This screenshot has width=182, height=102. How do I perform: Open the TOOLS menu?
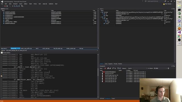35,4
